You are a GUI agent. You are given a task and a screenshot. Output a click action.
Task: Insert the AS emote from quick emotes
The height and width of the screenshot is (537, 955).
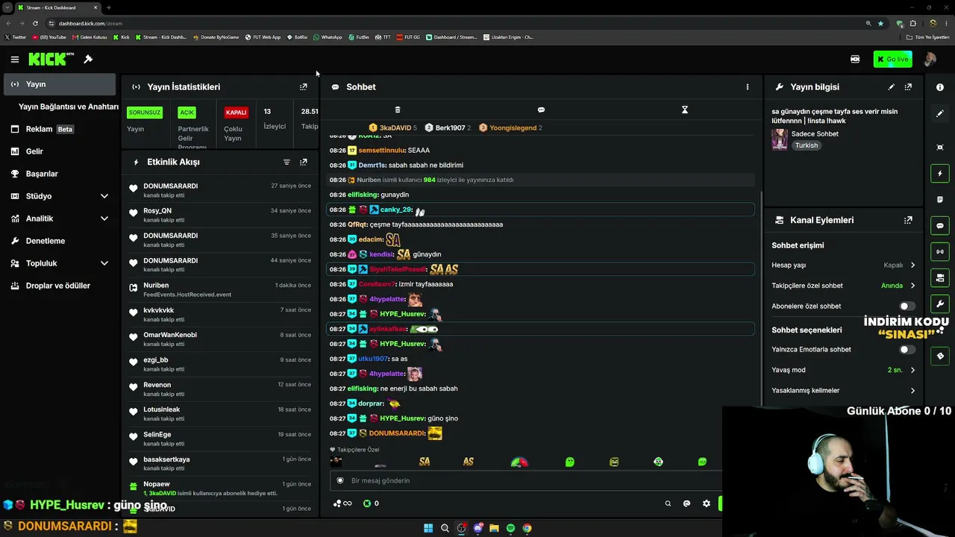click(x=469, y=462)
